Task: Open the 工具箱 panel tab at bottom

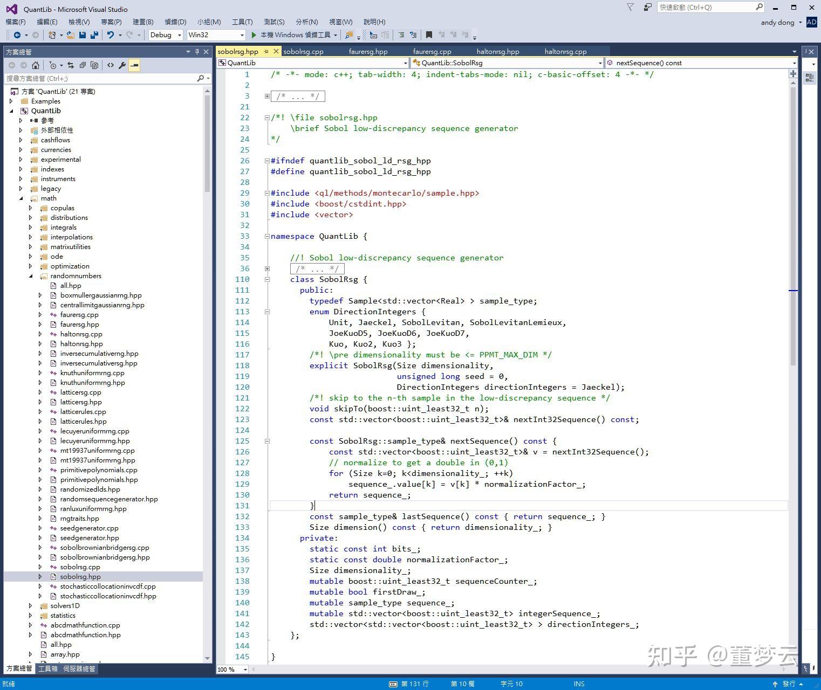Action: [x=47, y=668]
